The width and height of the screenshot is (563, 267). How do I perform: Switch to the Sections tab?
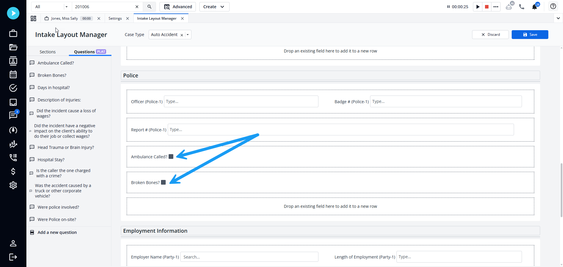point(48,52)
